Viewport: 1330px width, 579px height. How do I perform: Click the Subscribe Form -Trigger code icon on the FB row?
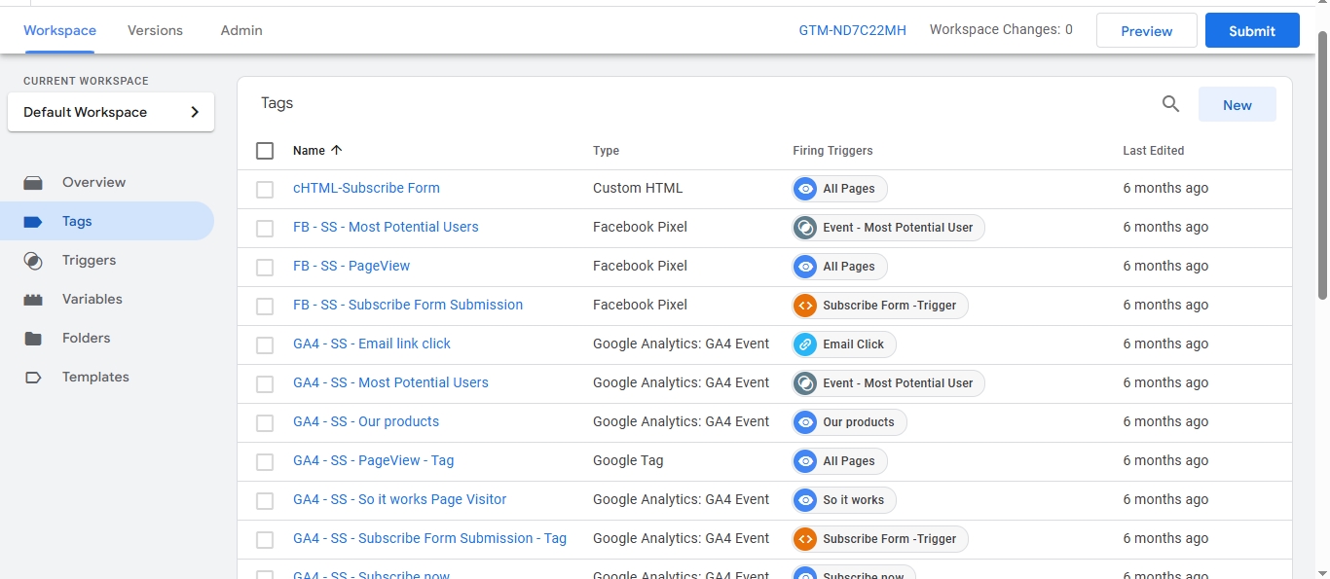click(805, 306)
